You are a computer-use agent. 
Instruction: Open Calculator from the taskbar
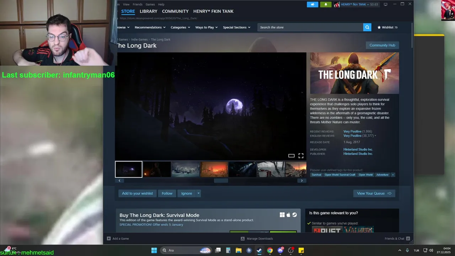tap(228, 250)
